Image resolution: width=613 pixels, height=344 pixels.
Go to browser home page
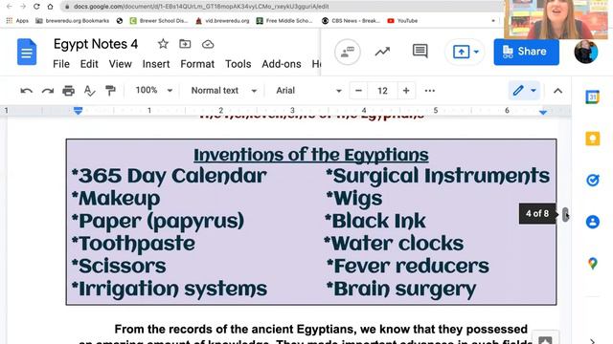coord(50,7)
